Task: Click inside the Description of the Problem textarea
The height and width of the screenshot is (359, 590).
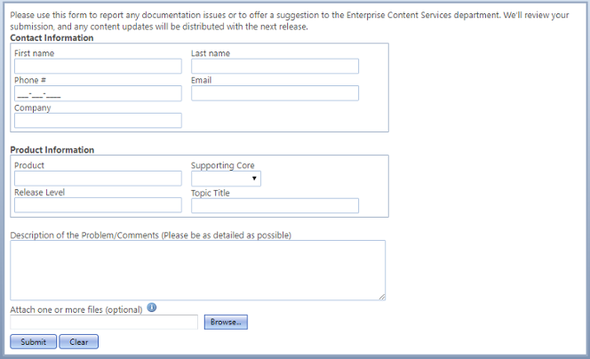Action: [x=197, y=270]
